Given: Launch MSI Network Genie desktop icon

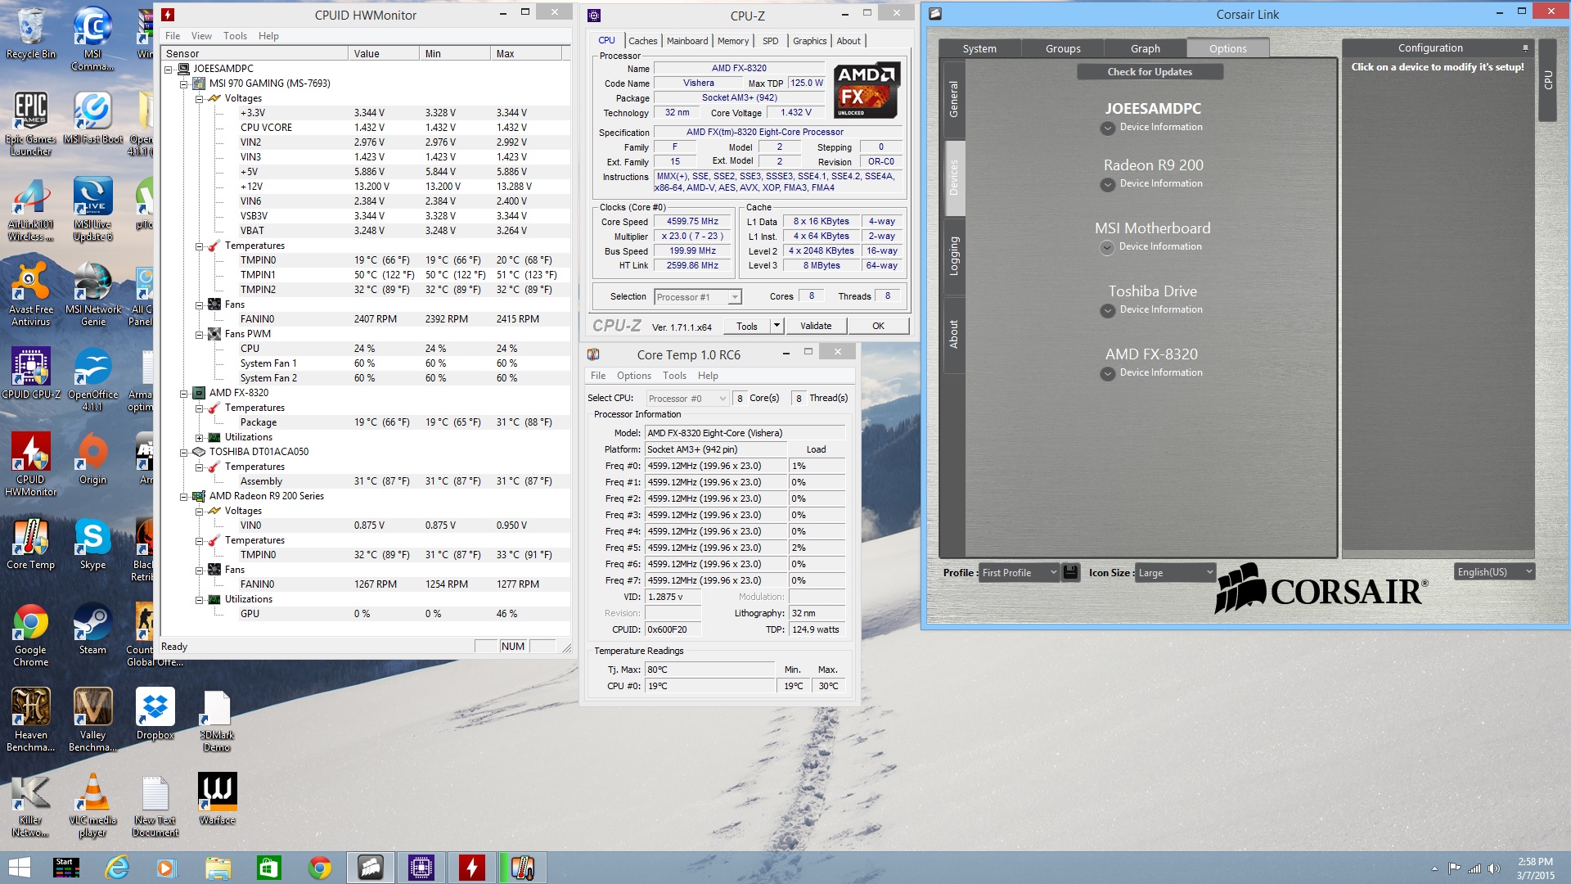Looking at the screenshot, I should [93, 293].
